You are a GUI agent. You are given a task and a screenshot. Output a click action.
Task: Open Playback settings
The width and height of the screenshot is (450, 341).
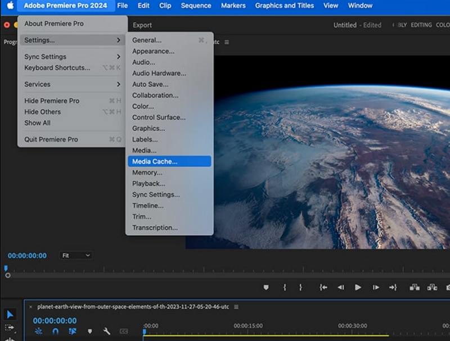pos(169,183)
